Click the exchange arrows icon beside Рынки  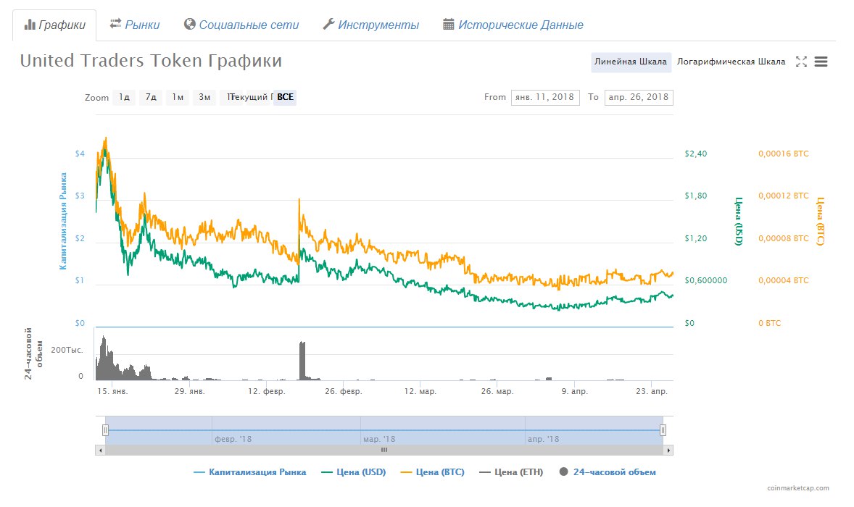click(115, 23)
